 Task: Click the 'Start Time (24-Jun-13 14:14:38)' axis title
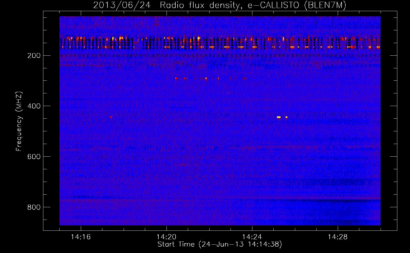point(220,244)
